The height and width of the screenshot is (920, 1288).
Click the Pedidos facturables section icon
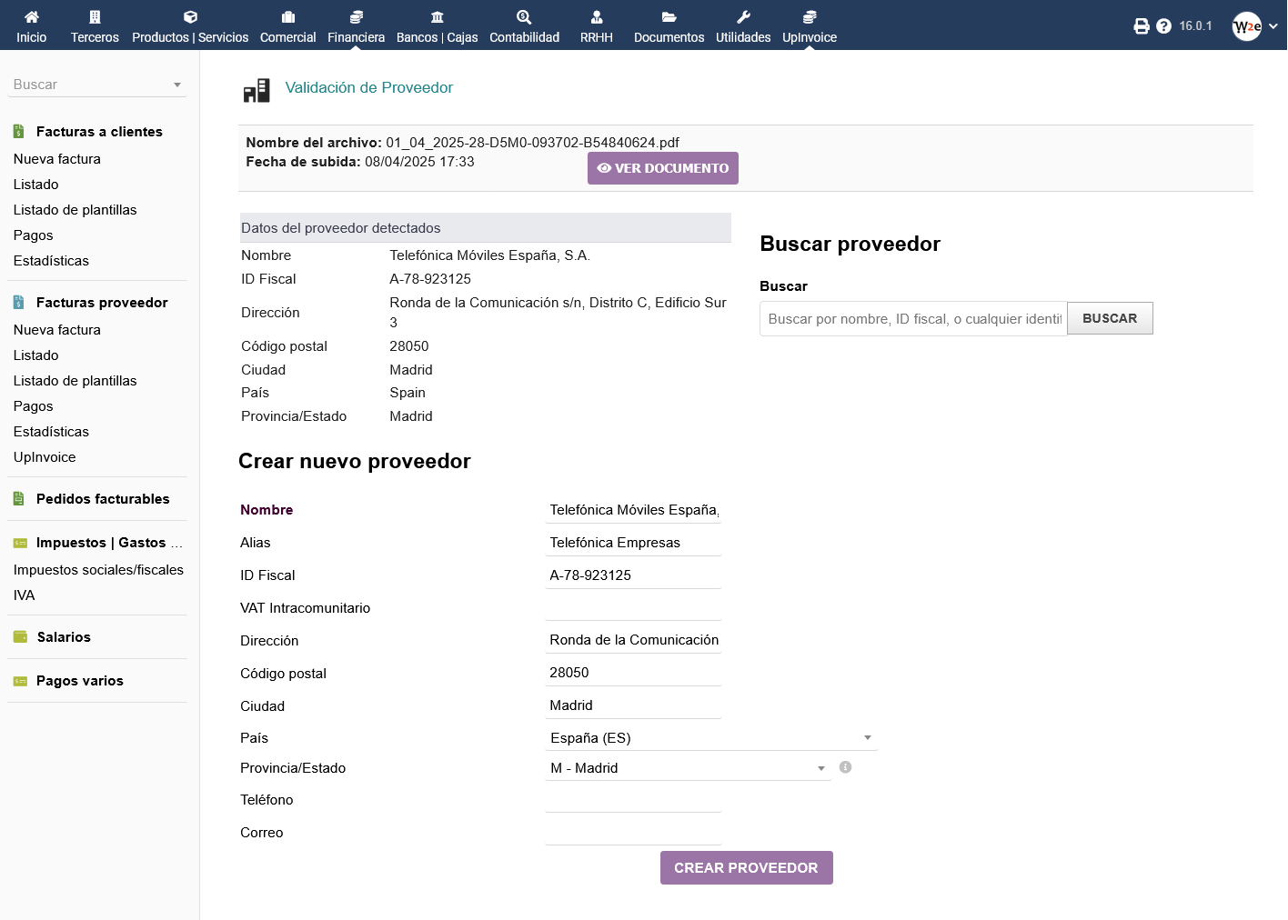point(19,499)
